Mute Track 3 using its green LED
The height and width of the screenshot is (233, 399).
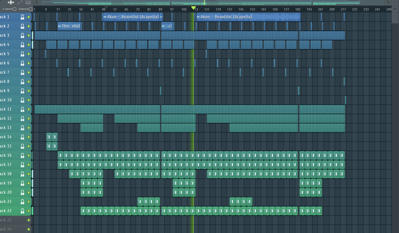(x=29, y=36)
